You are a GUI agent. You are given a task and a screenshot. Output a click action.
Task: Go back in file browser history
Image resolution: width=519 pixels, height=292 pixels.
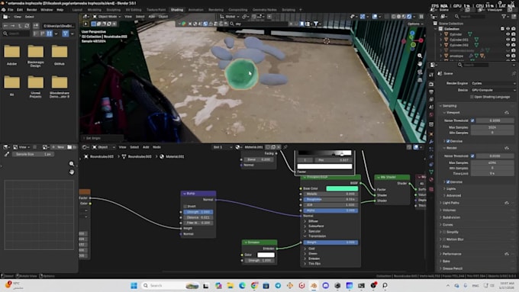pos(5,26)
